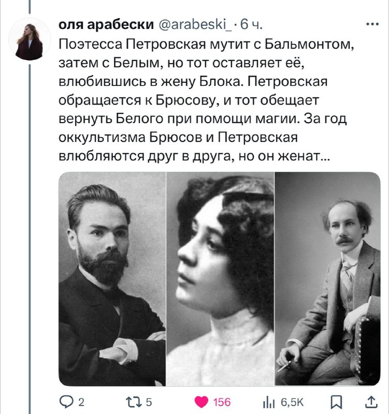This screenshot has width=389, height=414.
Task: Open view analytics bar chart icon
Action: click(x=269, y=403)
